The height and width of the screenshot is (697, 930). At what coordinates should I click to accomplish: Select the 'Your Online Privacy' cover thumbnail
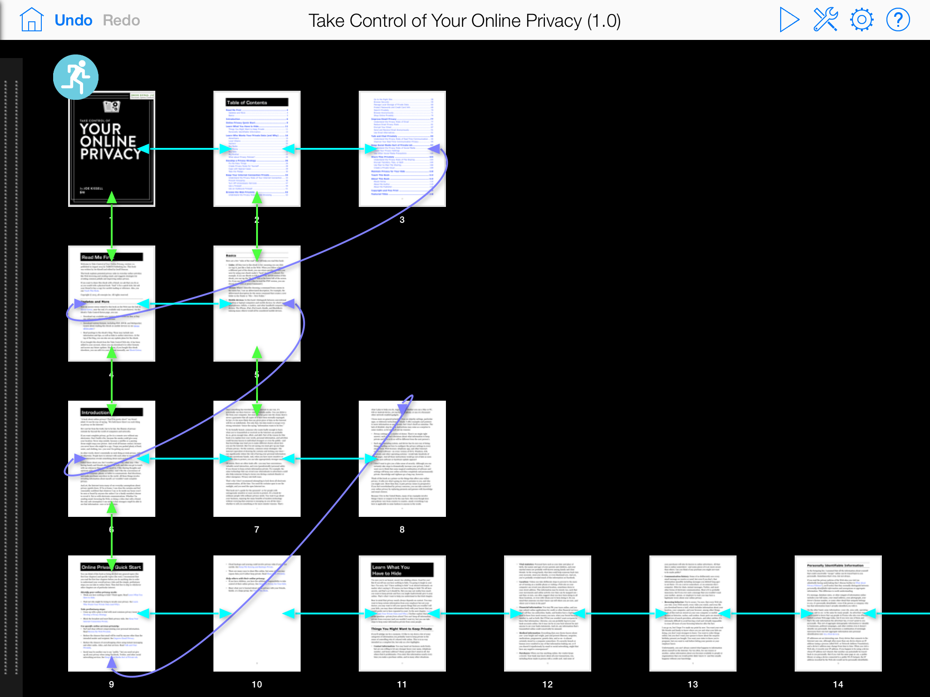(x=111, y=150)
